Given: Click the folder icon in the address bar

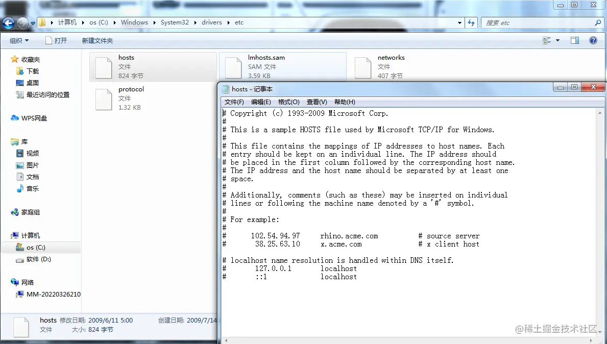Looking at the screenshot, I should pos(42,22).
